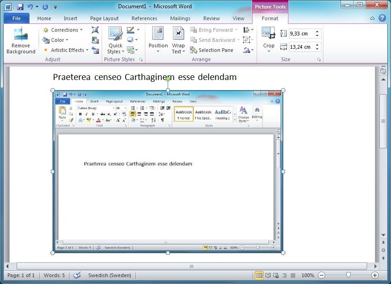Viewport: 391px width, 284px height.
Task: Open the Picture Styles dialog launcher
Action: [x=141, y=60]
